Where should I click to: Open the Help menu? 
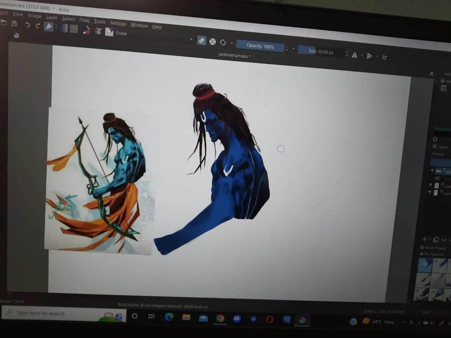pos(157,27)
